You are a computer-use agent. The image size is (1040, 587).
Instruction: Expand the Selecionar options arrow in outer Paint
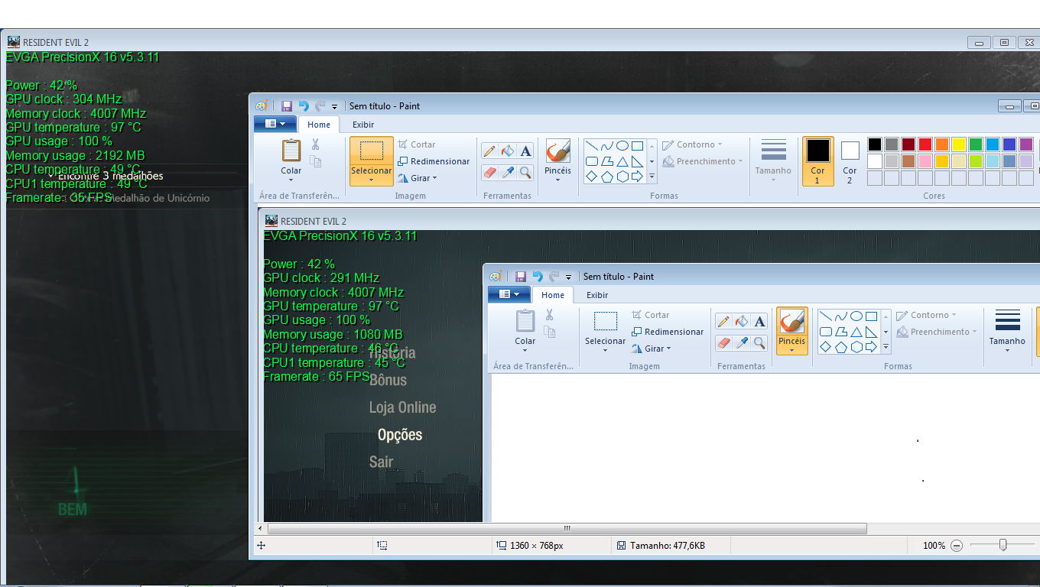click(372, 180)
